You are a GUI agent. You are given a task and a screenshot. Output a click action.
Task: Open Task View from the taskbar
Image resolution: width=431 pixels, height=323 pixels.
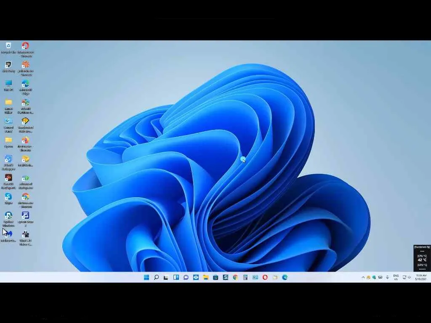pyautogui.click(x=166, y=278)
